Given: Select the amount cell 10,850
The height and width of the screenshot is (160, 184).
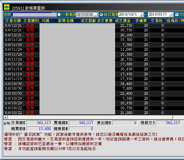Looking at the screenshot, I should pyautogui.click(x=124, y=103).
